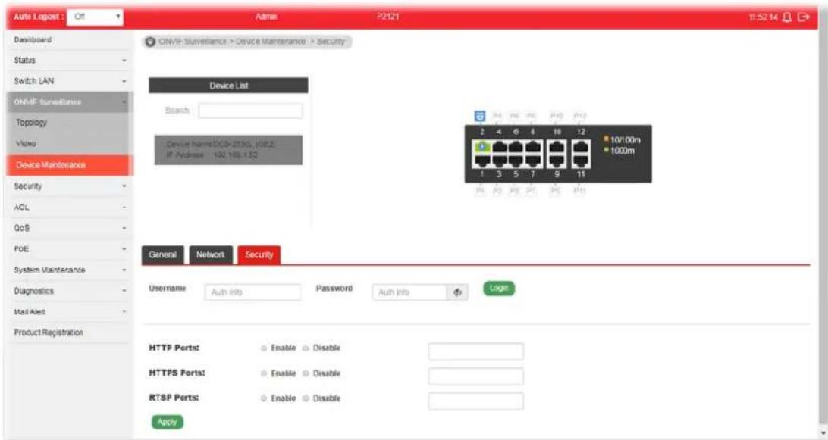Click the green Apply button

click(167, 422)
